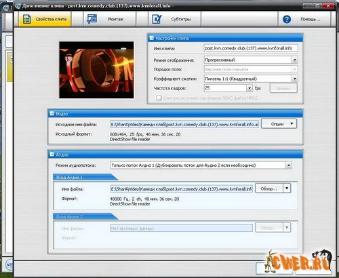Image resolution: width=339 pixels, height=278 pixels.
Task: Open the Свойства клипа tab
Action: tap(45, 19)
